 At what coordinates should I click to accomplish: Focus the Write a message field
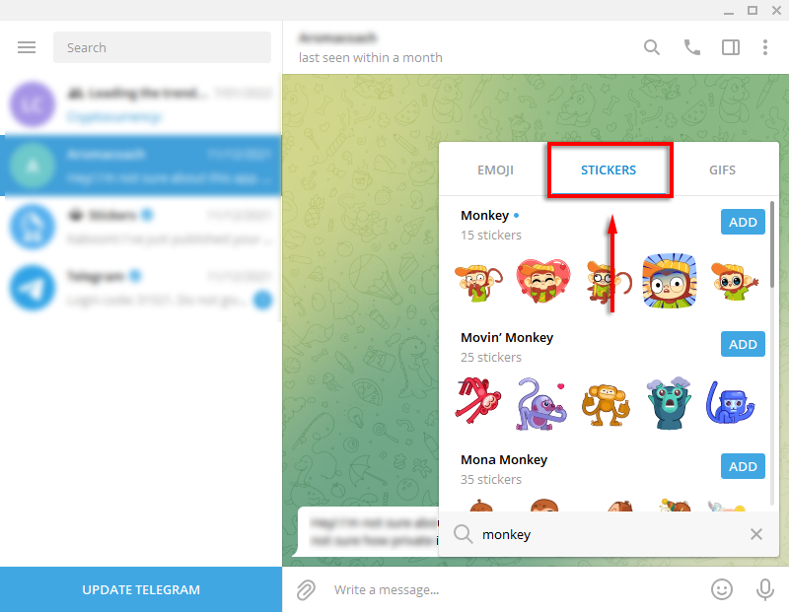click(x=513, y=589)
